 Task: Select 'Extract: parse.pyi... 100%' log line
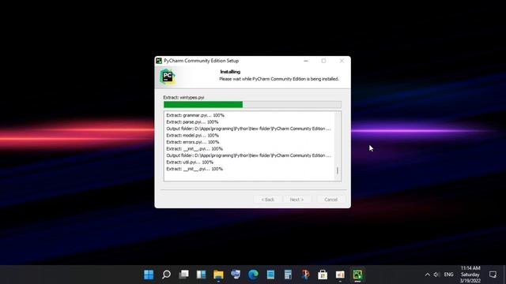click(192, 122)
